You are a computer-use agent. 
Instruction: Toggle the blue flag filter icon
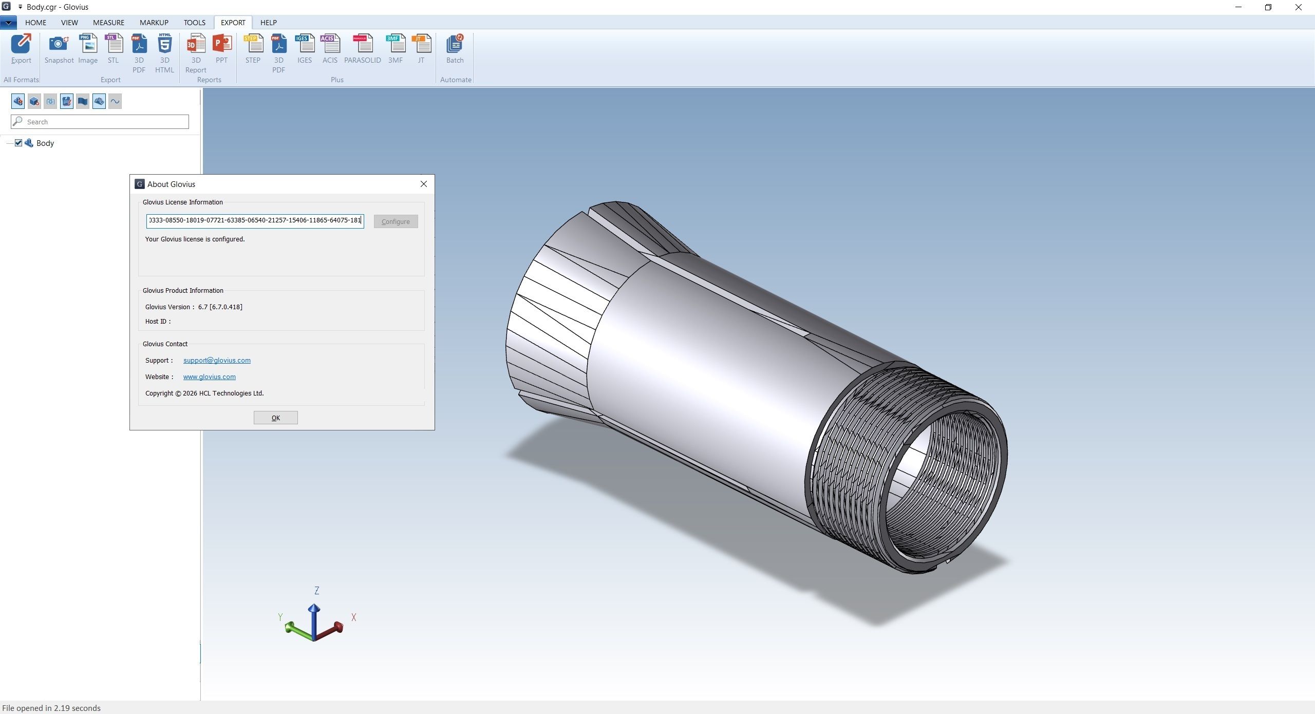[83, 101]
